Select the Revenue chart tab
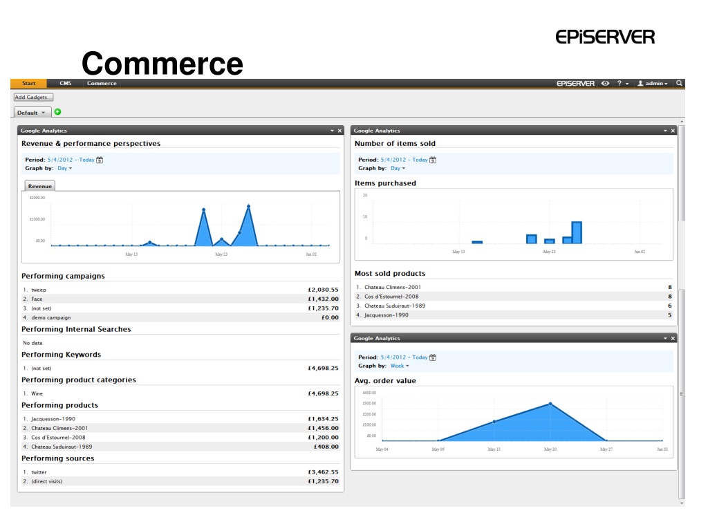 (x=39, y=186)
